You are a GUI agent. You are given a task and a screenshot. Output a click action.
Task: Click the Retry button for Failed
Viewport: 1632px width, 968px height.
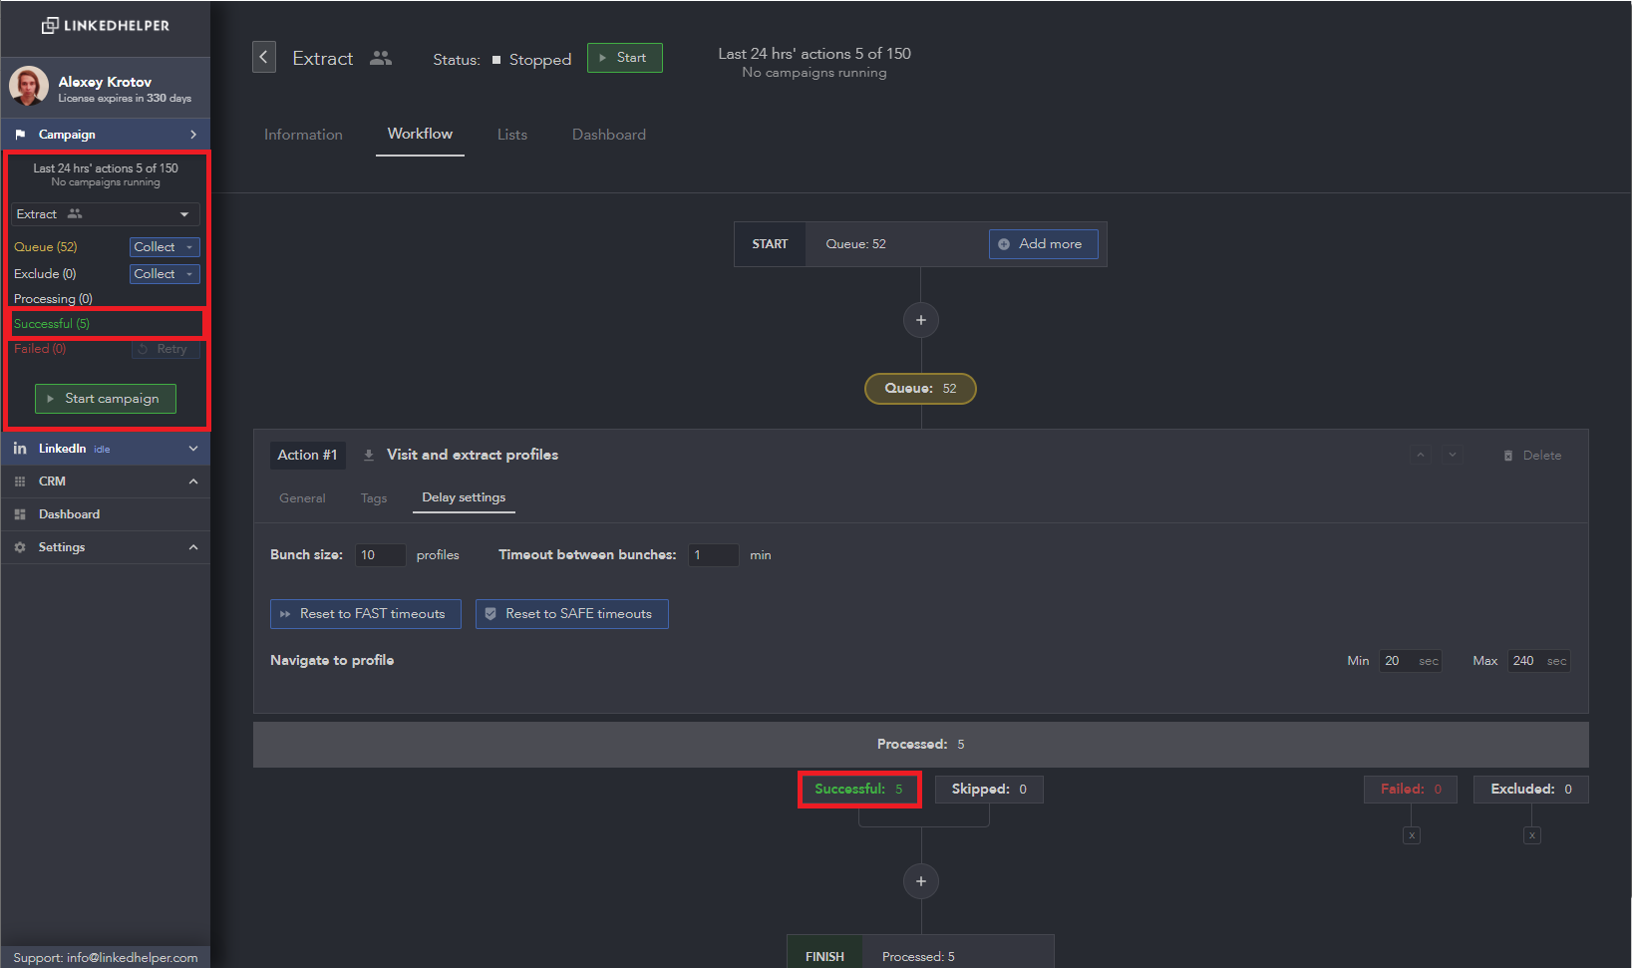coord(165,349)
